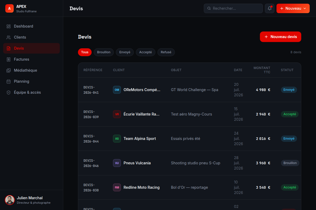Viewport: 316px width, 210px height.
Task: Click the Planning calendar icon
Action: coord(9,81)
